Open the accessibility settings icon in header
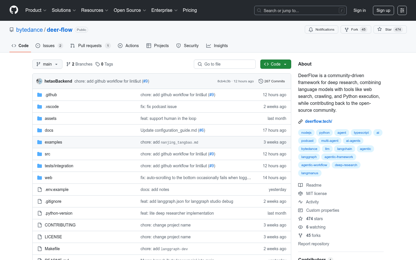The image size is (416, 260). tap(402, 10)
